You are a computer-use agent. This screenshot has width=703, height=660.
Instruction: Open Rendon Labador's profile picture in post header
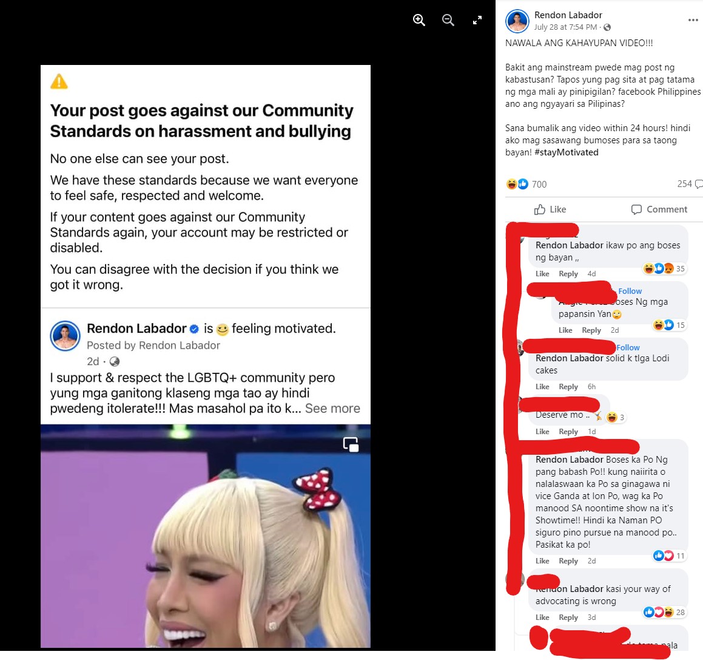click(x=517, y=21)
